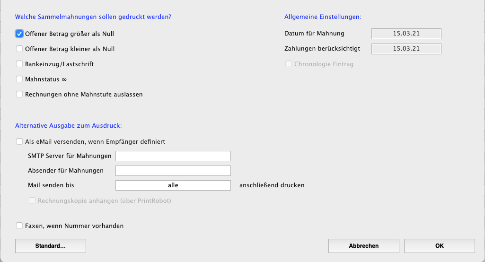Click the 'Rechnungskopie anhängen' checkbox
The image size is (485, 262).
[x=33, y=201]
